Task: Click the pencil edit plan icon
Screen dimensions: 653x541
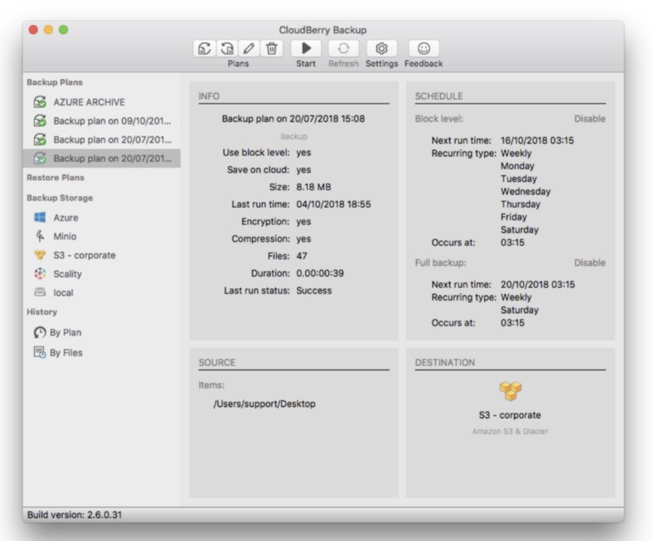Action: click(x=249, y=49)
